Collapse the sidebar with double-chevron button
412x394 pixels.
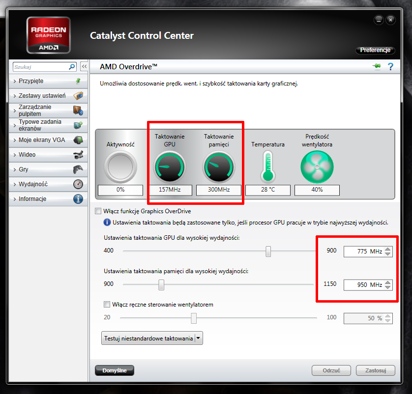[84, 66]
